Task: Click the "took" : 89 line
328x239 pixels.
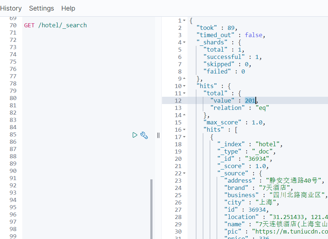Action: 217,28
